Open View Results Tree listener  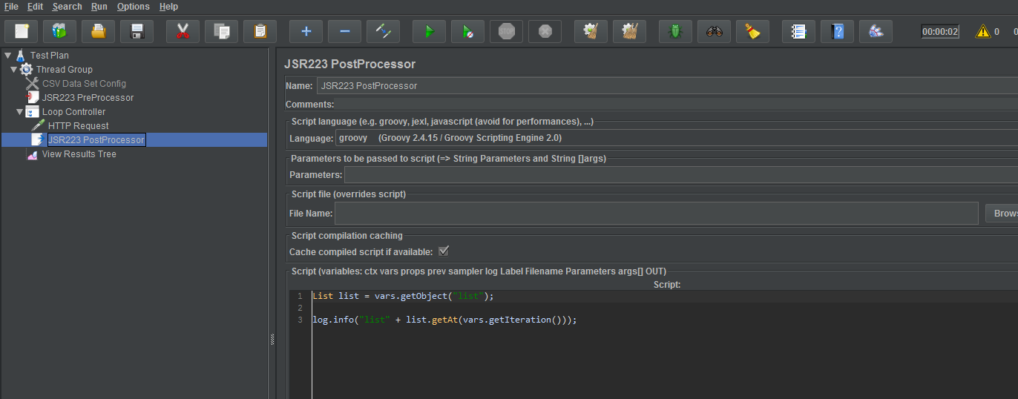[x=79, y=154]
